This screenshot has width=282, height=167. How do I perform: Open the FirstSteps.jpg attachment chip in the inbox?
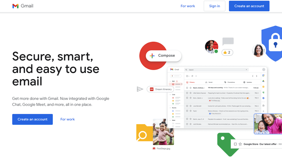214,101
